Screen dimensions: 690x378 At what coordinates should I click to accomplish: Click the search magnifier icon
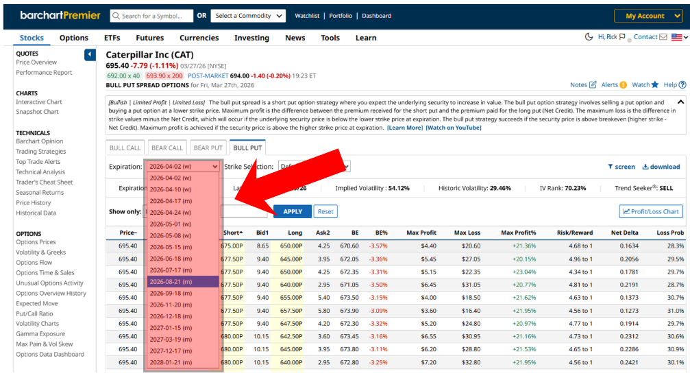coord(116,16)
